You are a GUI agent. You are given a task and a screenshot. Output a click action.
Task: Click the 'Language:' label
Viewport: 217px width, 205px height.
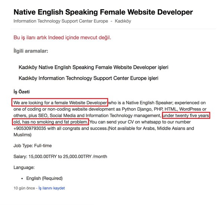(24, 167)
